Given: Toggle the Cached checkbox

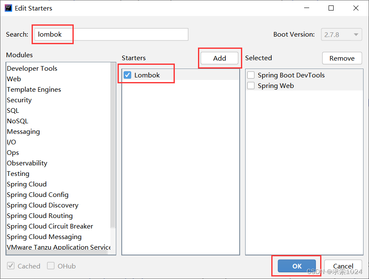Looking at the screenshot, I should click(11, 266).
